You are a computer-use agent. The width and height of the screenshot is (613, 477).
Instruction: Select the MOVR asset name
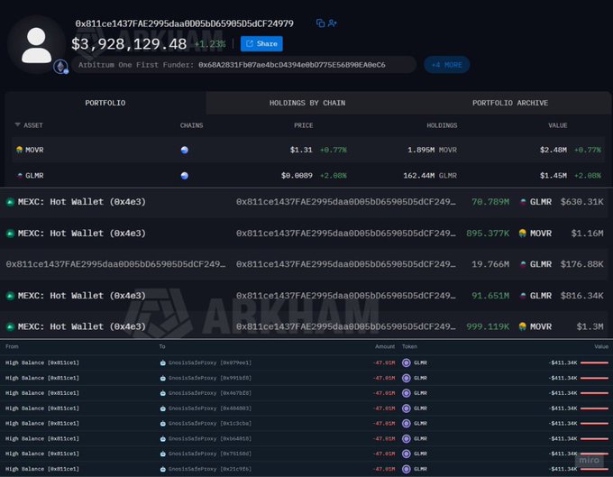pos(34,150)
